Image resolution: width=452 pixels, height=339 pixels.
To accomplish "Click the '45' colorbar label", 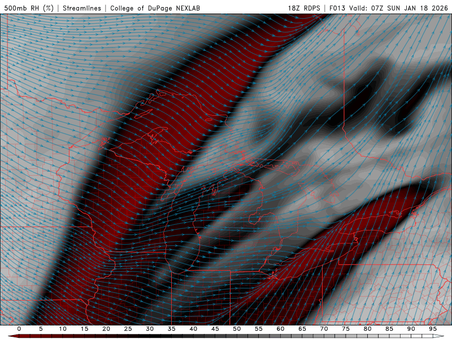I will point(215,329).
